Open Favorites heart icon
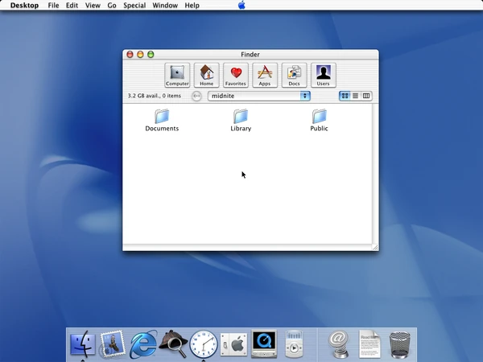Viewport: 483px width, 362px height. (x=236, y=75)
